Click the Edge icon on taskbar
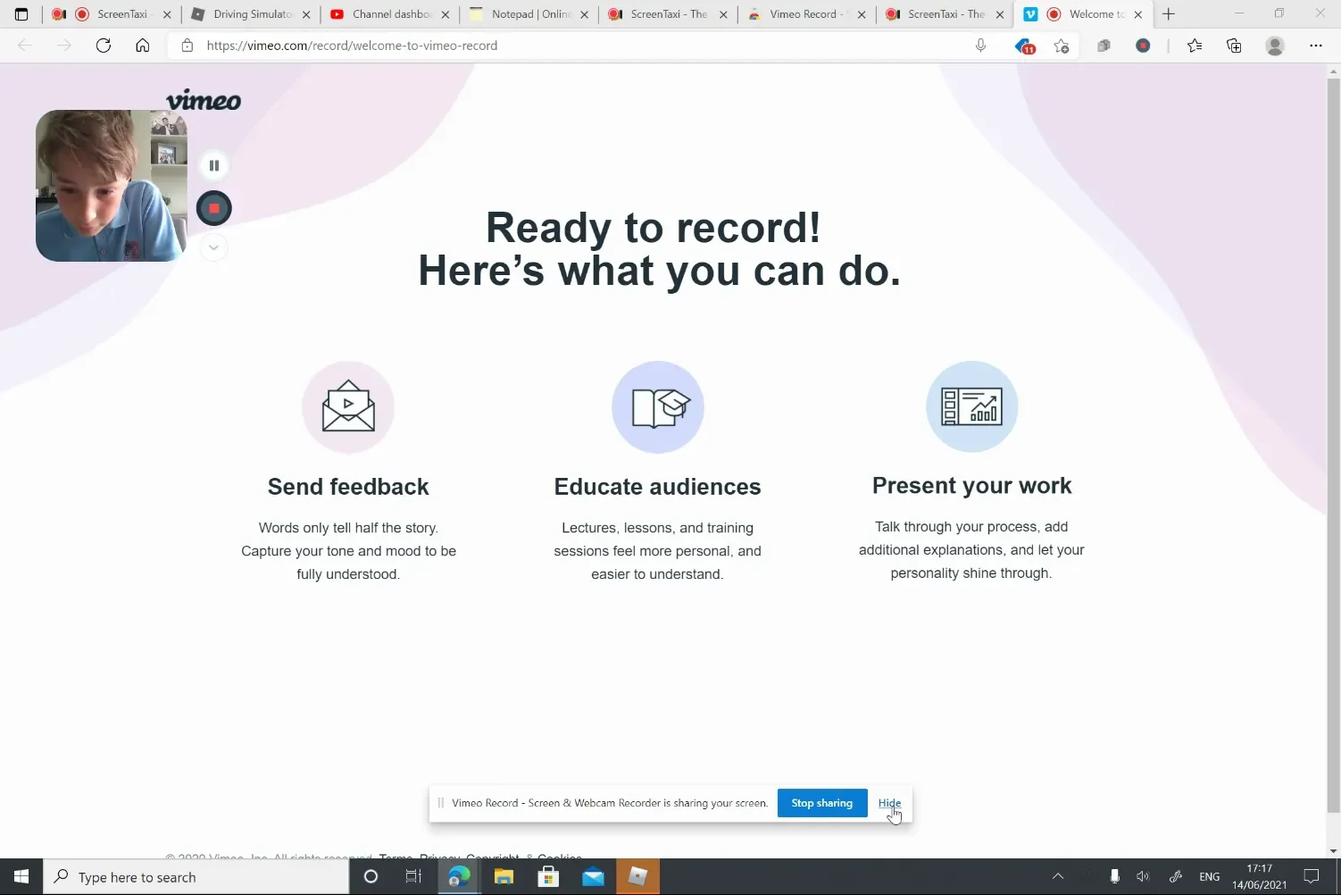Screen dimensions: 1341x895 point(459,877)
